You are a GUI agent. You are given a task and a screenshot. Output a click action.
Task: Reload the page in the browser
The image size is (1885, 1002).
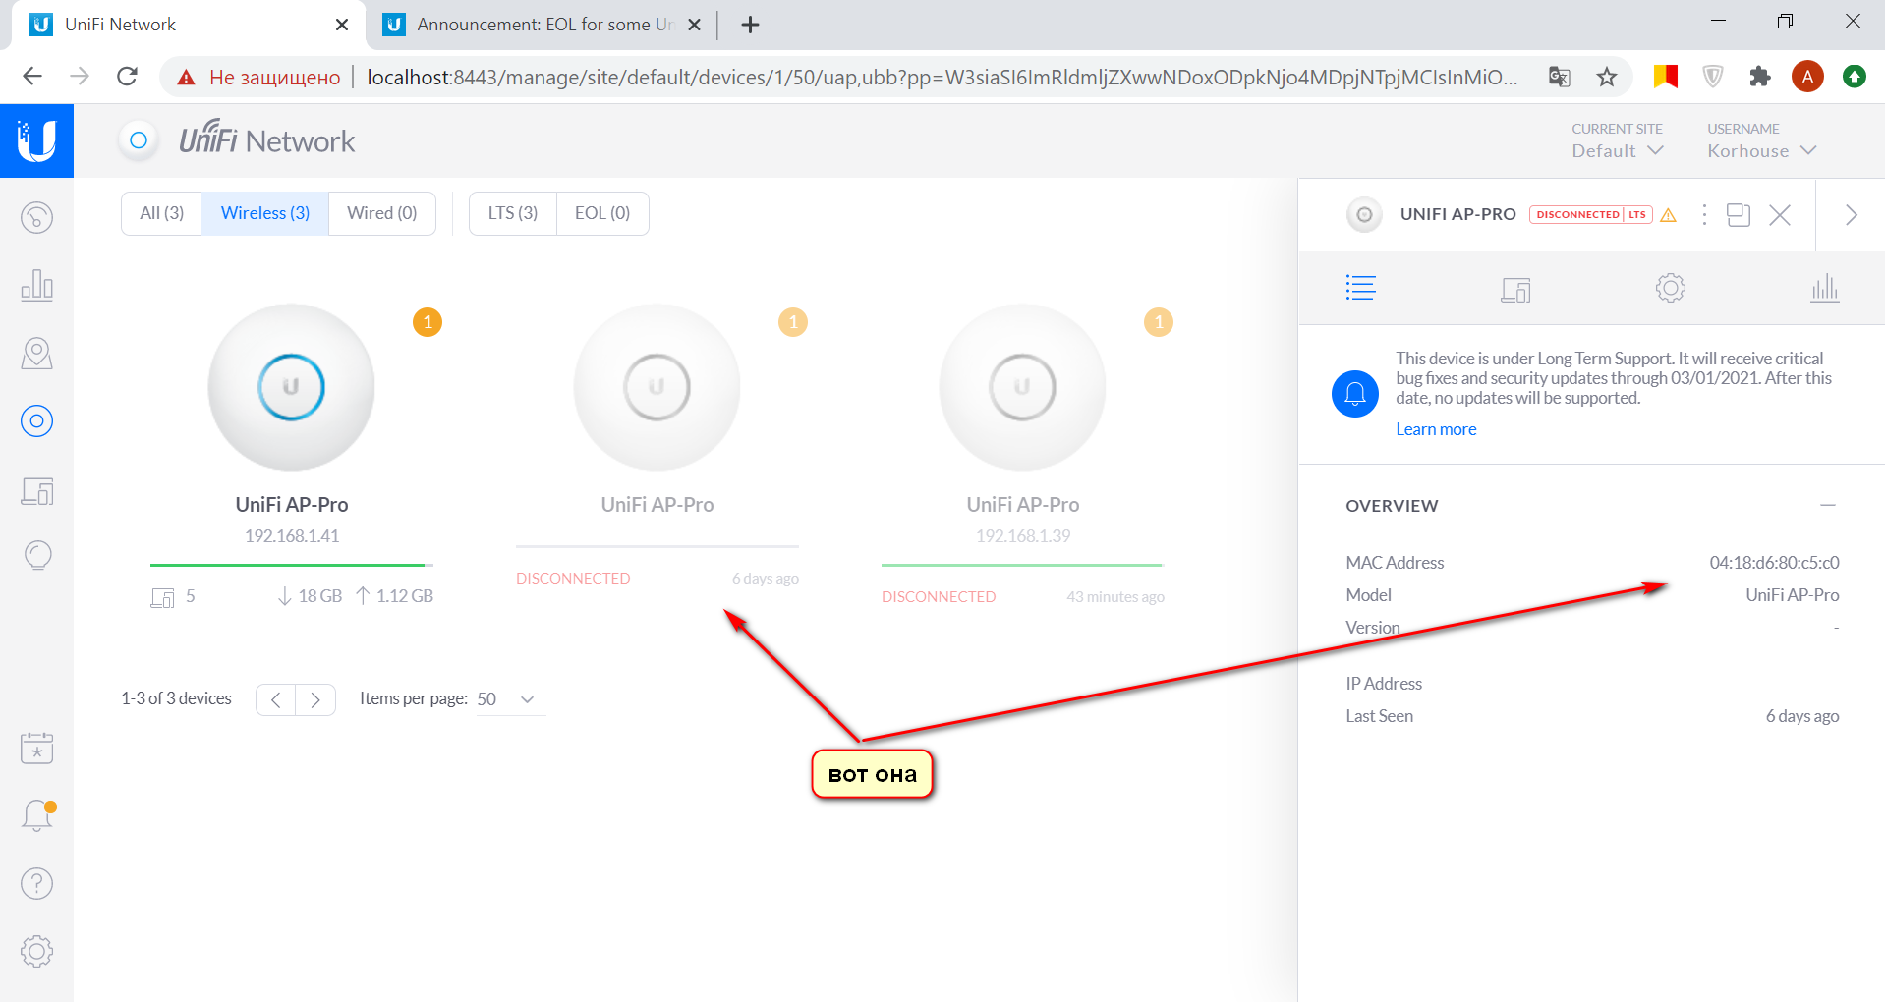coord(127,77)
